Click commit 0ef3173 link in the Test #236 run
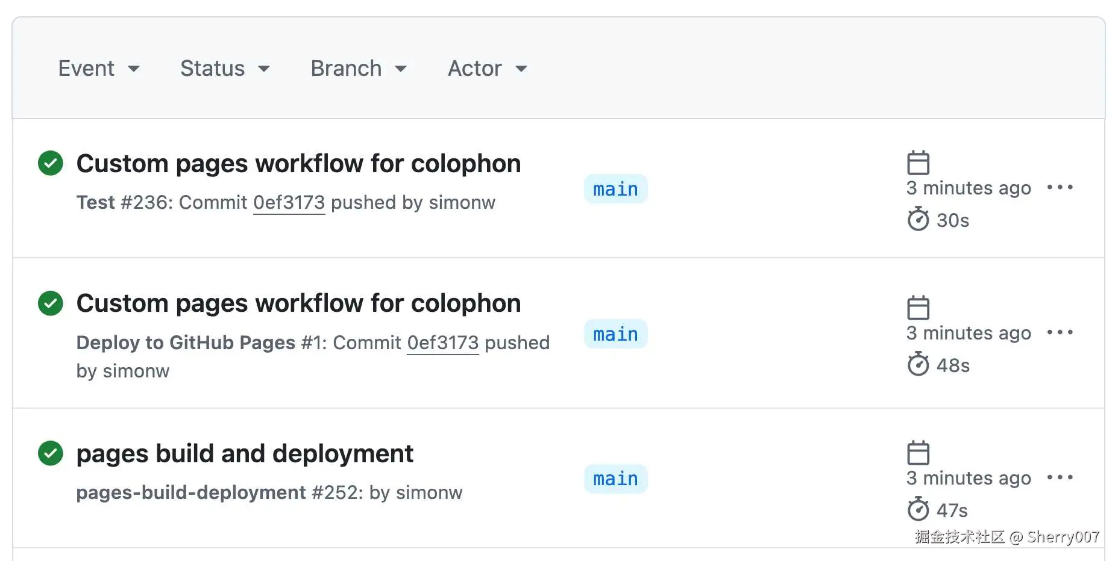 point(289,203)
